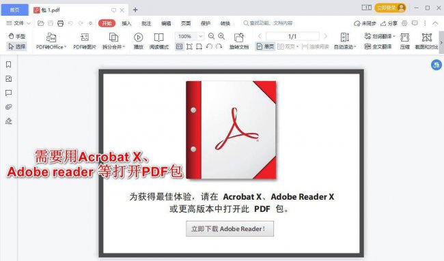
Task: Open the bookmark panel in sidebar
Action: pyautogui.click(x=8, y=65)
